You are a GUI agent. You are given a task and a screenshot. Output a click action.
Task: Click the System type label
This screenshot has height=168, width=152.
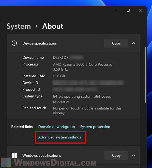pyautogui.click(x=32, y=96)
